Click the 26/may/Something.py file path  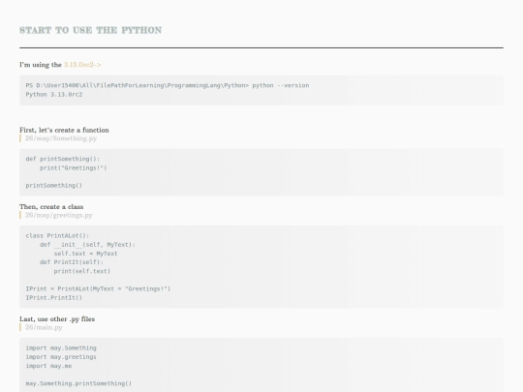tap(61, 138)
